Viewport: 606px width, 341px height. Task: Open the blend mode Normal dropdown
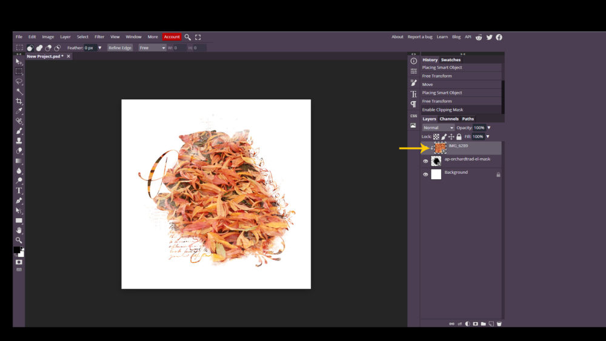click(x=438, y=128)
